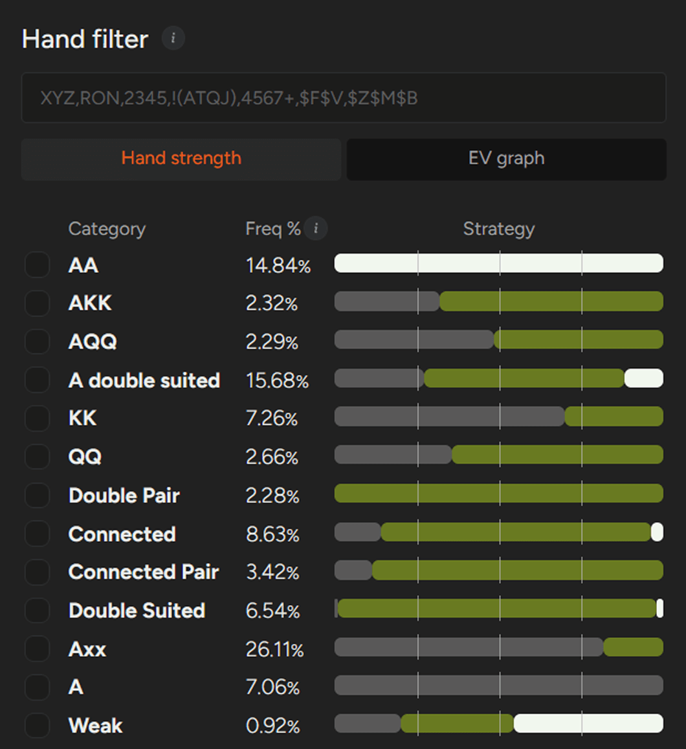Check the Double Pair checkbox

tap(37, 495)
